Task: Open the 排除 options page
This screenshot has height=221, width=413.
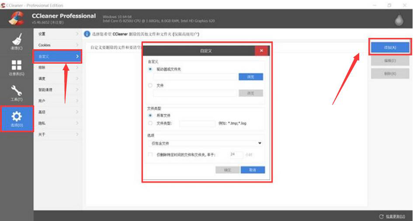Action: coord(57,68)
